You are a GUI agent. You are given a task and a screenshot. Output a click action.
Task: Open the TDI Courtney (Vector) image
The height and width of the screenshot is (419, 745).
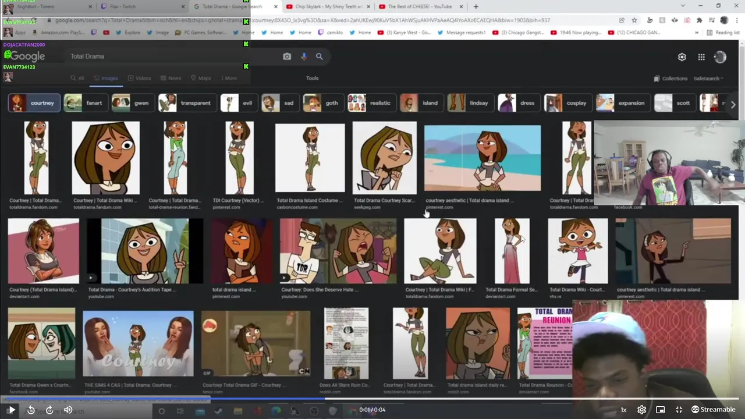pyautogui.click(x=239, y=158)
